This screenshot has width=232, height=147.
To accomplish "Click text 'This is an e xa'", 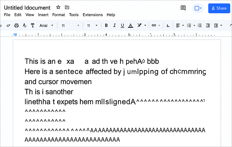I will (49, 61).
